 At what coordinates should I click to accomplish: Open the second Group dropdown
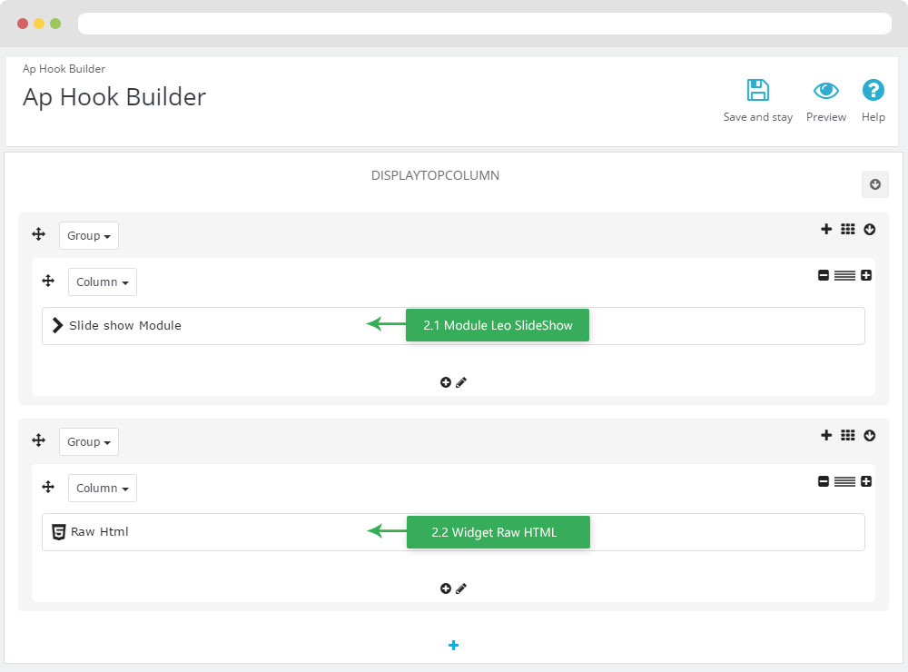tap(89, 442)
